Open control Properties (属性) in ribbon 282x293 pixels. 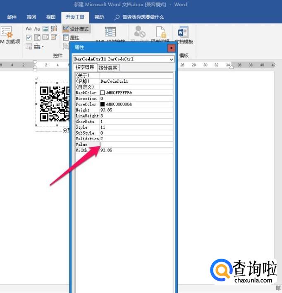pos(71,38)
